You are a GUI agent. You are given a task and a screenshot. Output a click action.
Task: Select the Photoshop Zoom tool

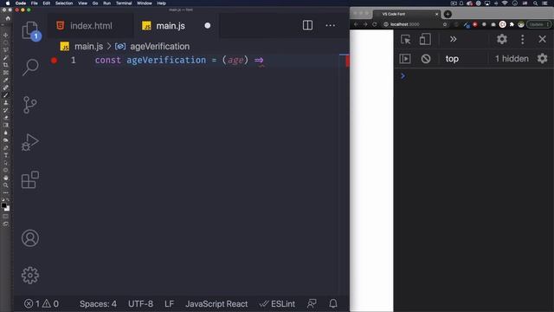click(6, 185)
